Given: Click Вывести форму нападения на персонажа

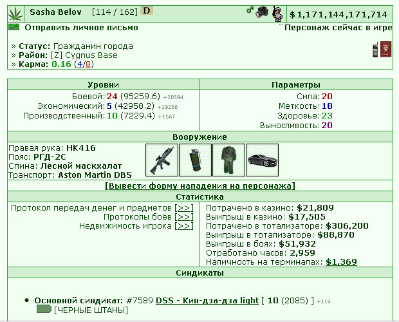Looking at the screenshot, I should [x=200, y=186].
